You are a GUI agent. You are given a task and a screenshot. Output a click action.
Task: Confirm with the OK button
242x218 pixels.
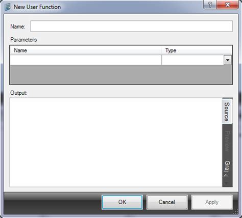(122, 202)
